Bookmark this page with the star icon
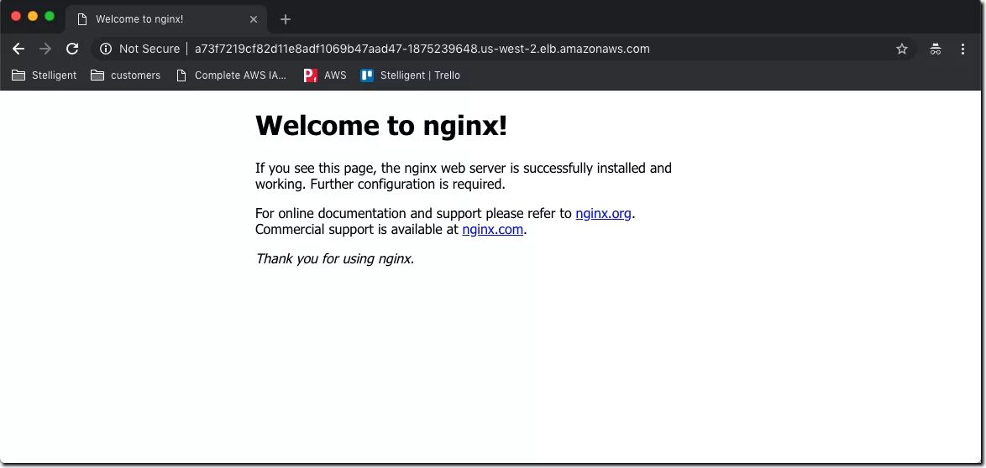Screen dimensions: 986x468 pos(902,49)
